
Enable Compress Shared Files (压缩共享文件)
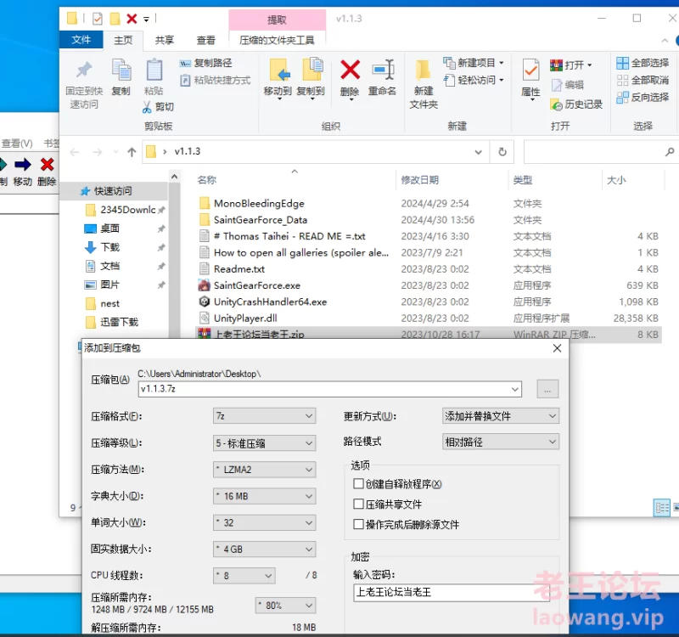358,504
